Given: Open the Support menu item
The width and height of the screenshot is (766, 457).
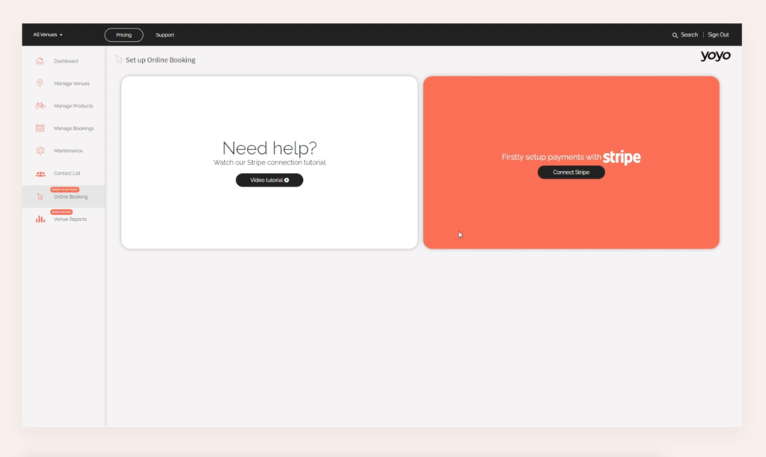Looking at the screenshot, I should (x=165, y=35).
